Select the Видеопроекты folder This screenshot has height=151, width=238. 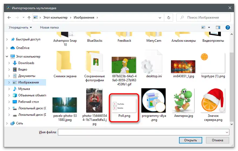[x=213, y=37]
